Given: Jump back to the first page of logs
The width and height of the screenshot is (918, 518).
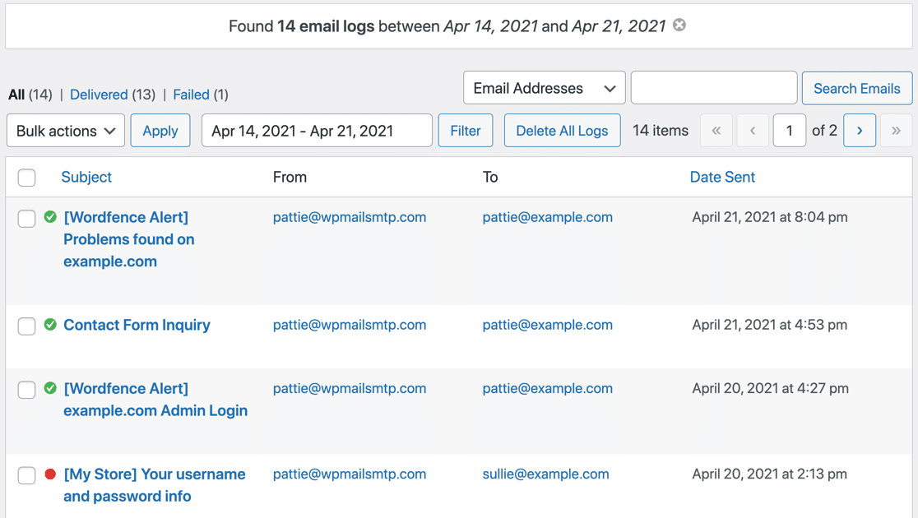Looking at the screenshot, I should coord(716,130).
